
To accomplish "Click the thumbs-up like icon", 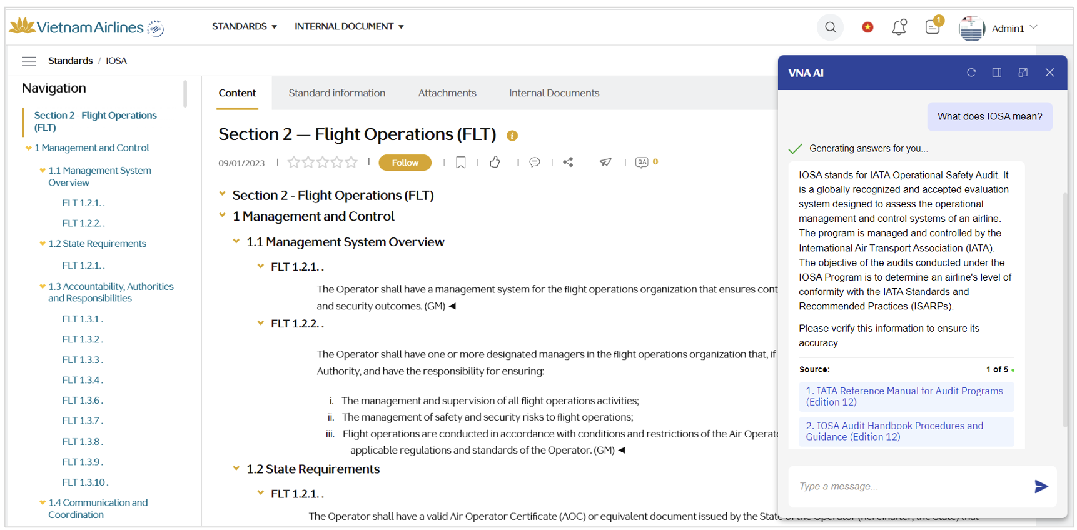I will pyautogui.click(x=495, y=162).
